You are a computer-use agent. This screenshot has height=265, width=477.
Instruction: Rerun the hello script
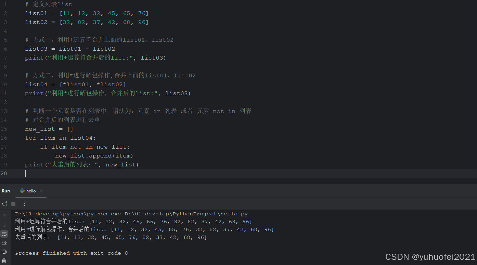4,204
